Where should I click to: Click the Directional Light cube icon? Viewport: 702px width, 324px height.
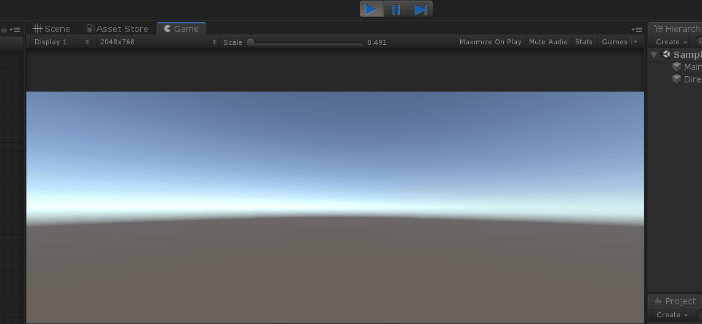[677, 79]
